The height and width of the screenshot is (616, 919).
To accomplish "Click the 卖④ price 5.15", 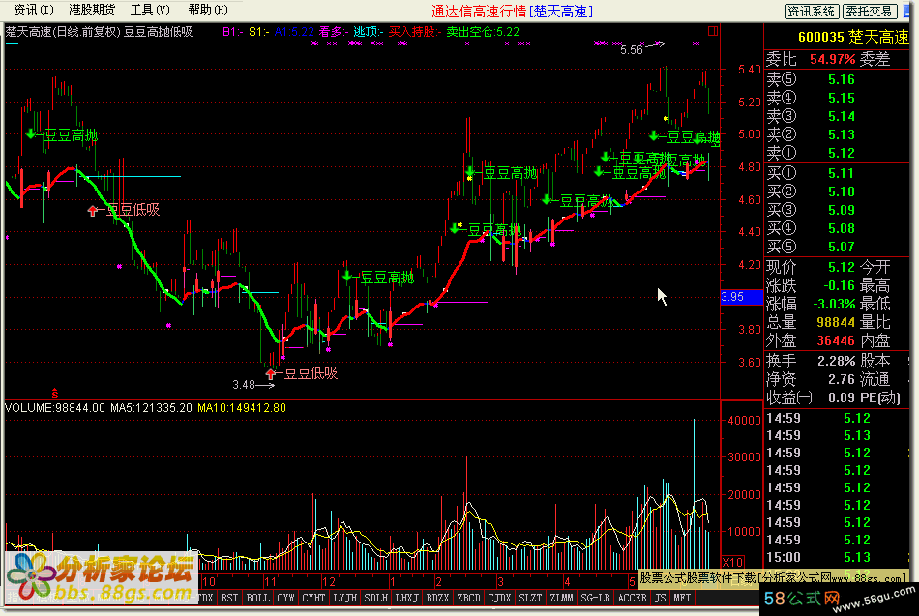I will pos(842,98).
